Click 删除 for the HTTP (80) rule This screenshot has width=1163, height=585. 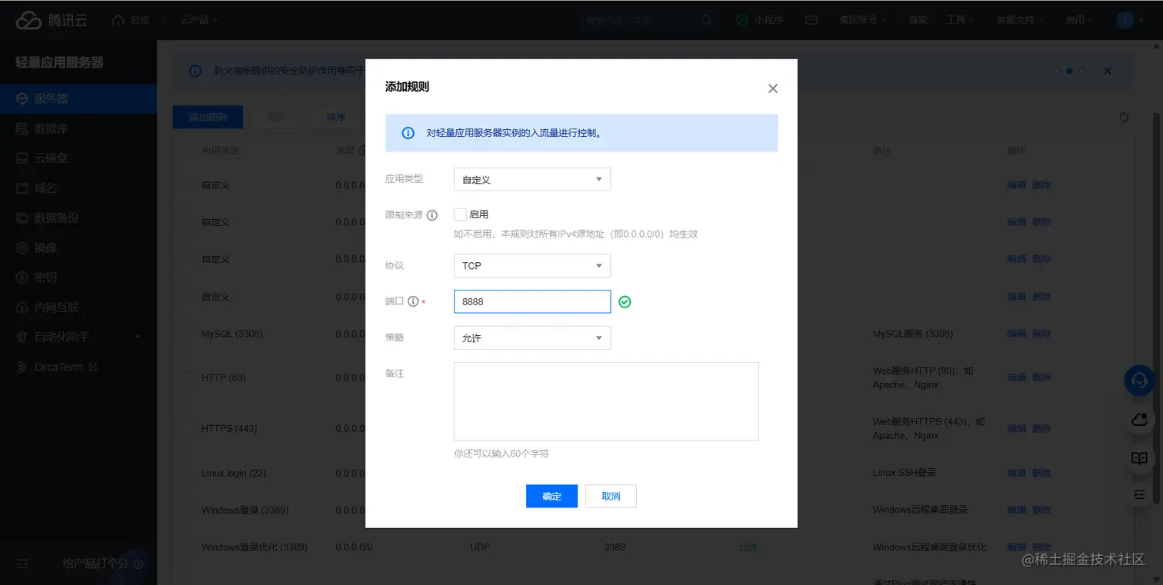pyautogui.click(x=1041, y=377)
